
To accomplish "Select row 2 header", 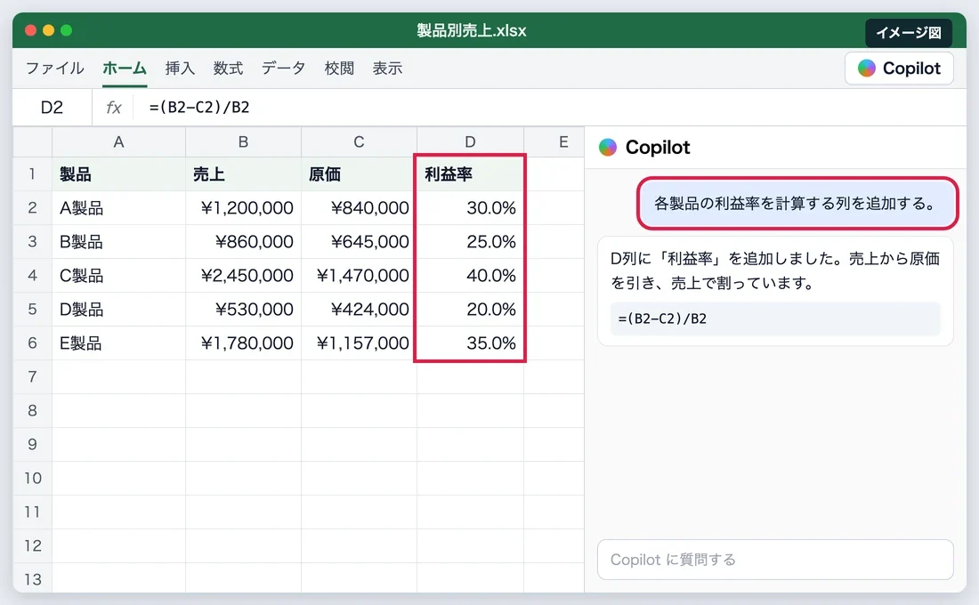I will (32, 207).
